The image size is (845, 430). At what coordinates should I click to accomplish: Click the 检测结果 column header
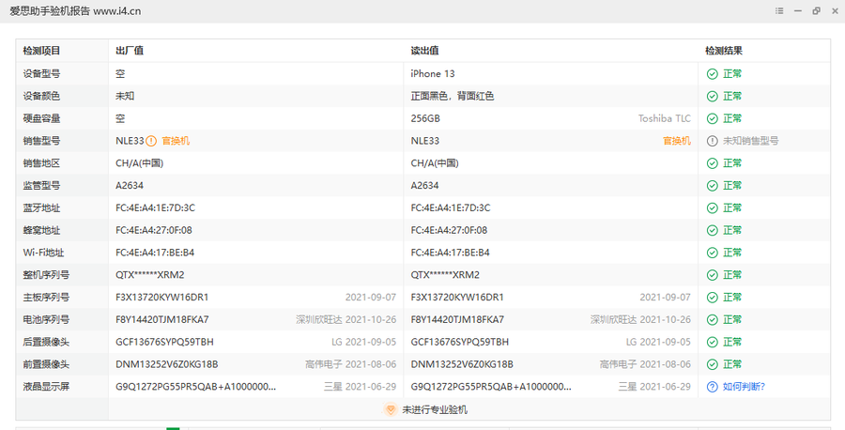point(724,52)
